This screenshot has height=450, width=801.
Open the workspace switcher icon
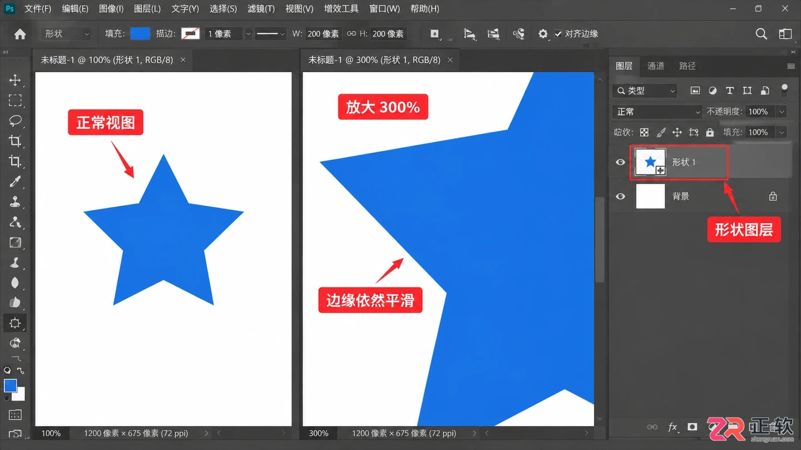click(785, 34)
